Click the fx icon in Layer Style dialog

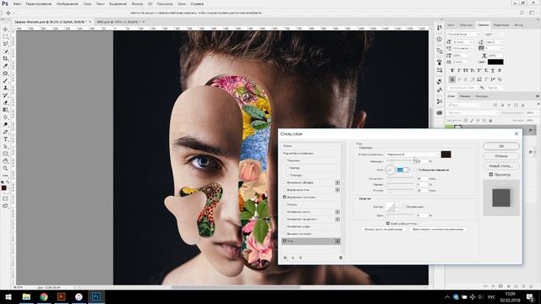(286, 258)
